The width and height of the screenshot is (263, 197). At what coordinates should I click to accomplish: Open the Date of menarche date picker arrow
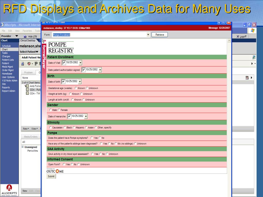tap(86, 116)
